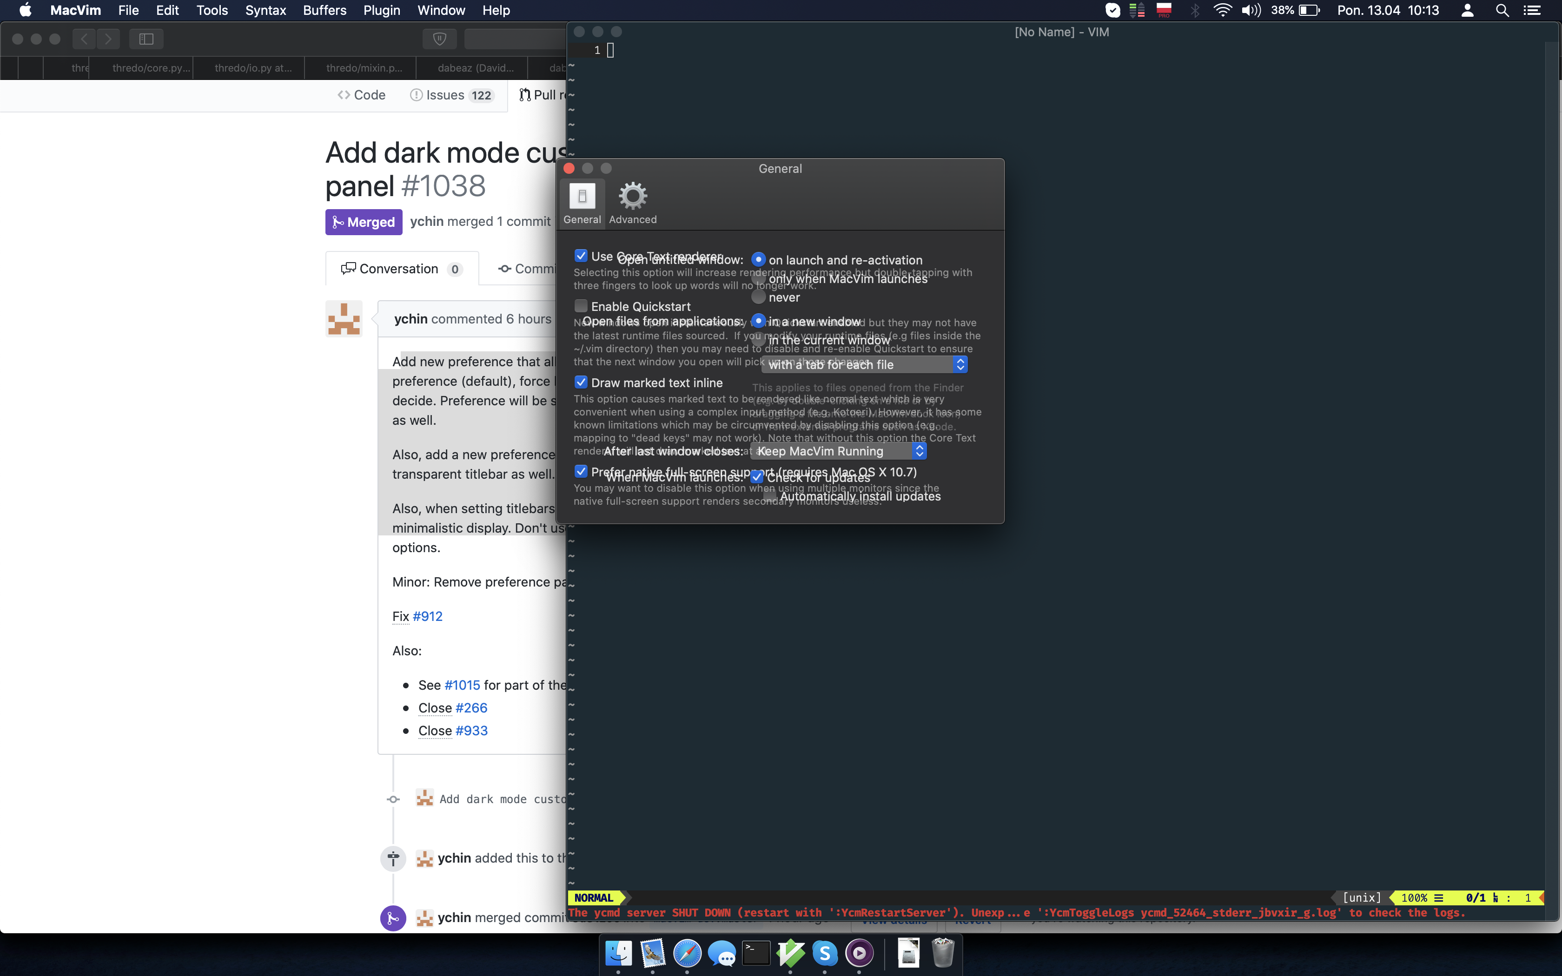Toggle the Check for updates checkbox
The width and height of the screenshot is (1562, 976).
click(757, 478)
